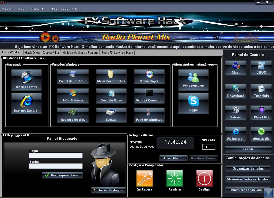Open Windows Live messenger

(x=193, y=79)
